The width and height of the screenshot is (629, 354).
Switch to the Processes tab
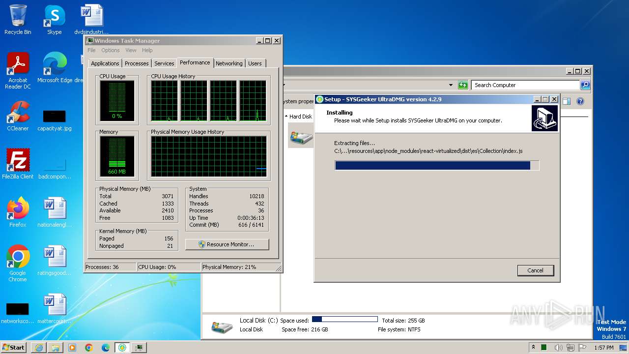click(137, 63)
